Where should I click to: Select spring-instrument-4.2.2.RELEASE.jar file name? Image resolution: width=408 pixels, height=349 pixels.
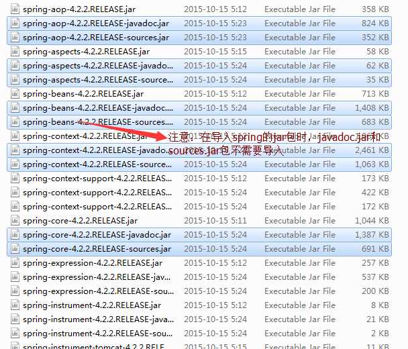coord(92,305)
